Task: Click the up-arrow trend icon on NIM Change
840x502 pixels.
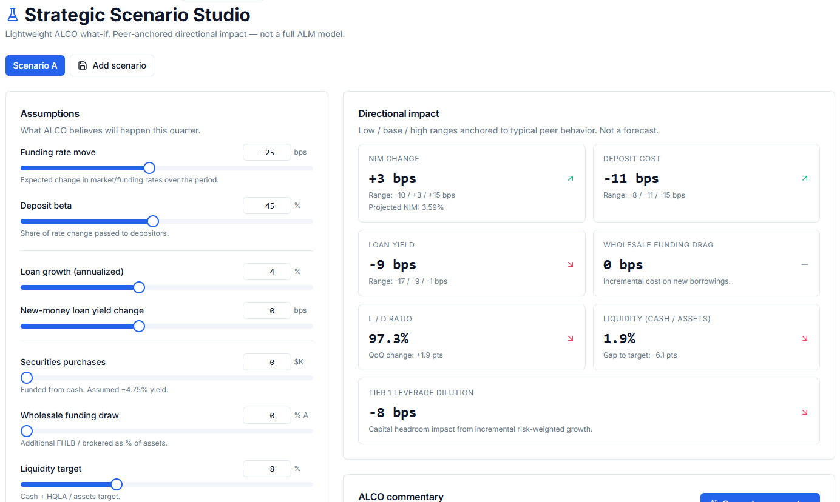Action: tap(570, 178)
